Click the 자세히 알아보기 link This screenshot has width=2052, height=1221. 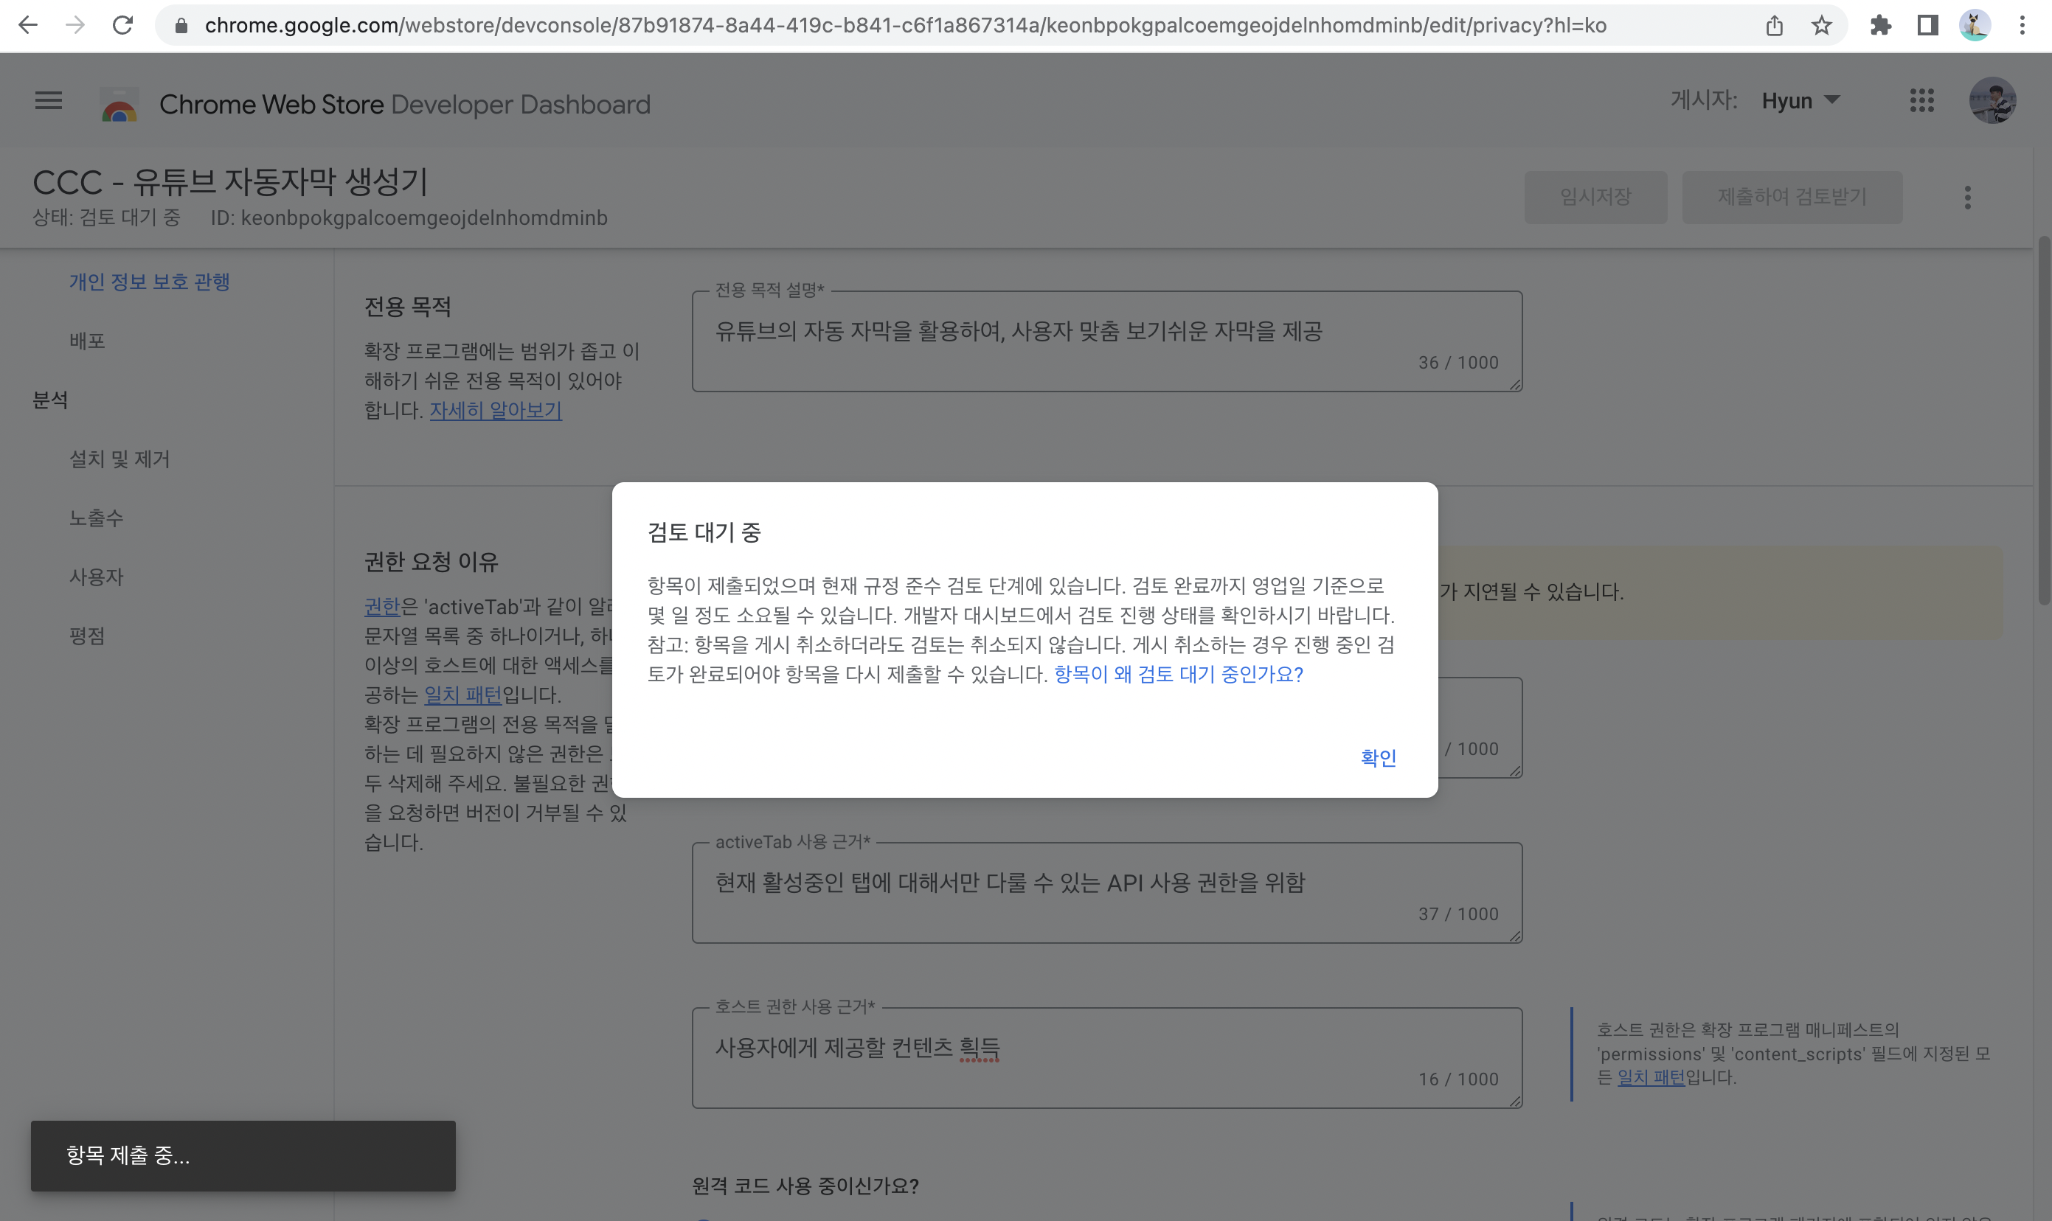(496, 411)
